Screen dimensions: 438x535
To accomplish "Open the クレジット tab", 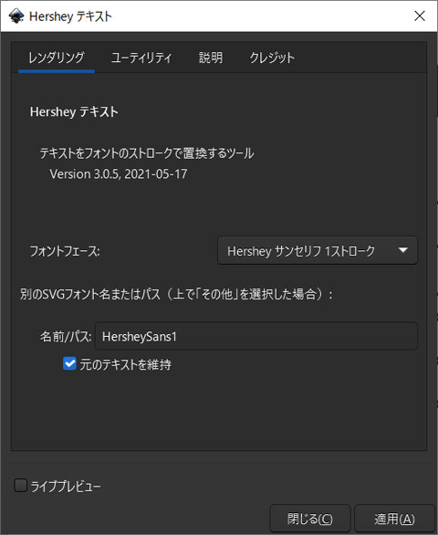I will pos(272,58).
